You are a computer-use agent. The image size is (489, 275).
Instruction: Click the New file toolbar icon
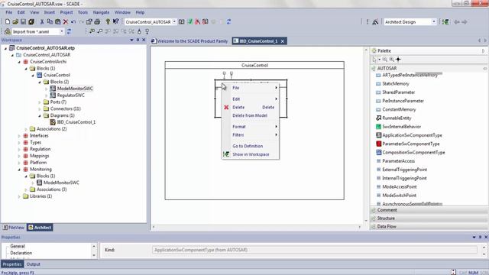pos(8,22)
